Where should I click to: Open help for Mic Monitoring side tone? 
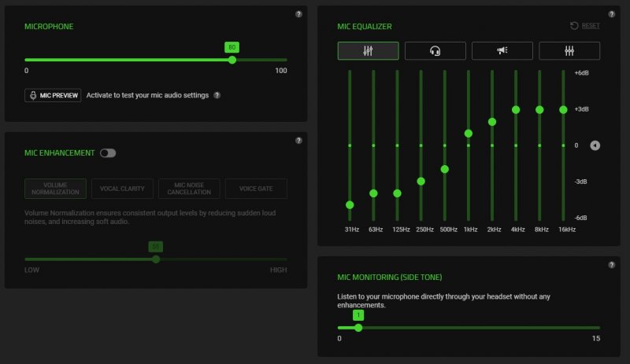coord(612,265)
